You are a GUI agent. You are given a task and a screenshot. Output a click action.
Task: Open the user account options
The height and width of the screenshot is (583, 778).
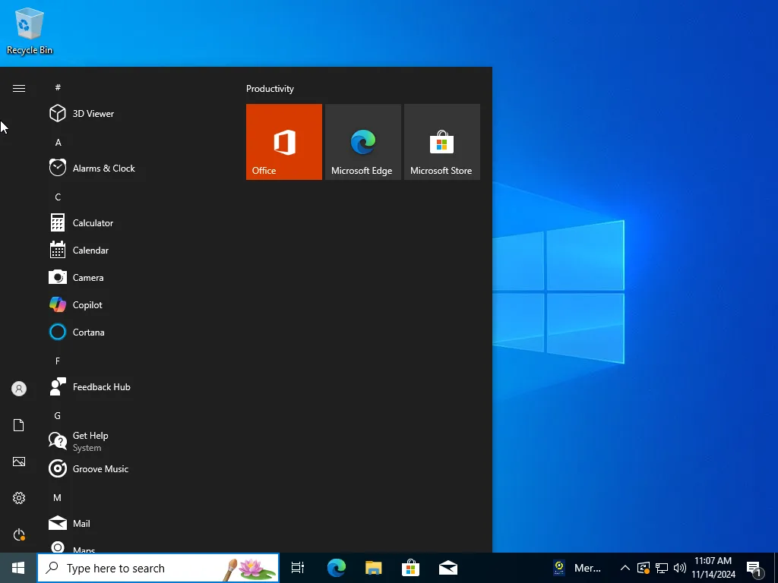tap(18, 389)
